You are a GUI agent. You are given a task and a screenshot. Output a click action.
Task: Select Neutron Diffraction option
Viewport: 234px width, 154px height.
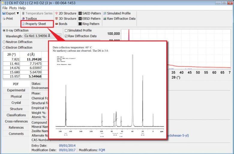click(x=4, y=42)
